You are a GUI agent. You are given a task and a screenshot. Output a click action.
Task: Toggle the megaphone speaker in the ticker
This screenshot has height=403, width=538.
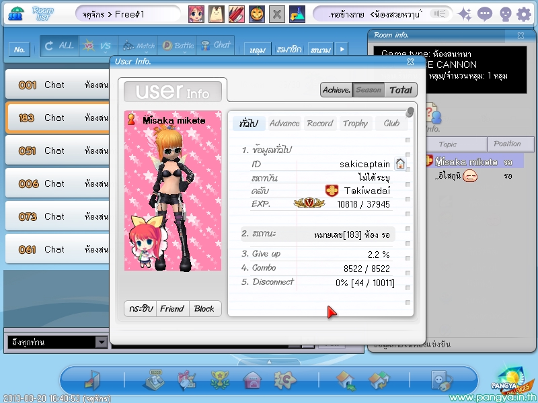click(x=440, y=14)
